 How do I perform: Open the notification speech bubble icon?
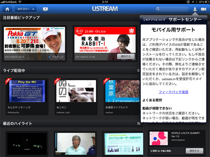coord(45,9)
